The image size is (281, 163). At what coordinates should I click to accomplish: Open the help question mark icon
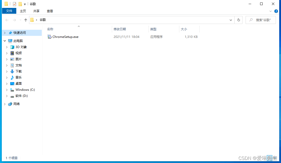click(276, 11)
